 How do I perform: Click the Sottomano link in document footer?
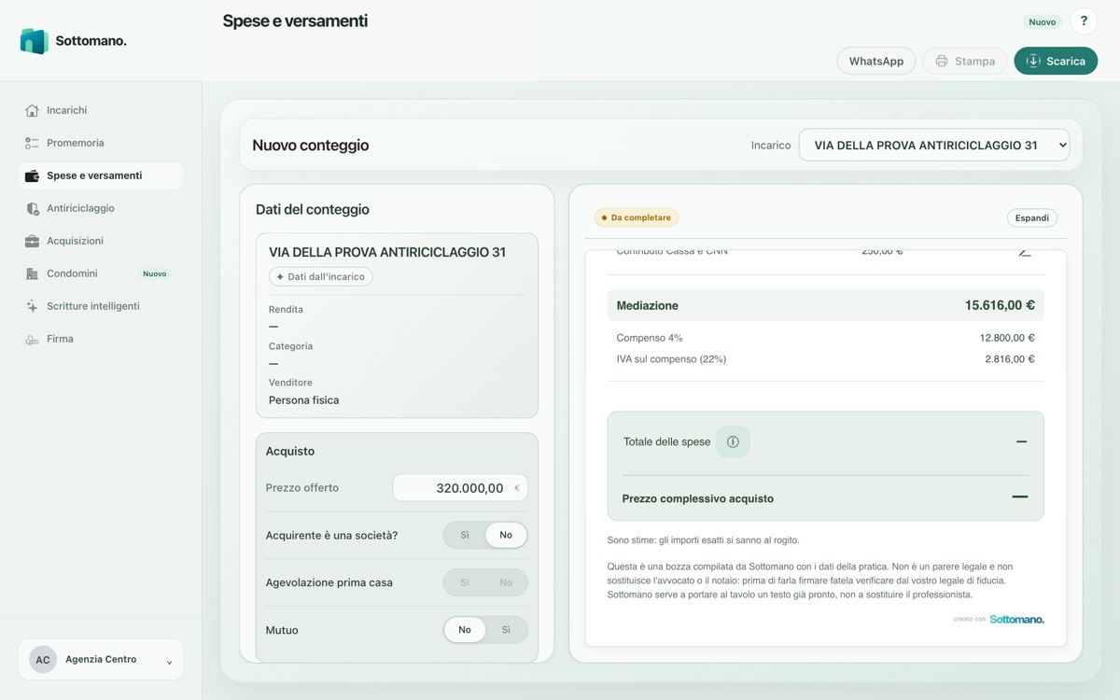pyautogui.click(x=1016, y=619)
